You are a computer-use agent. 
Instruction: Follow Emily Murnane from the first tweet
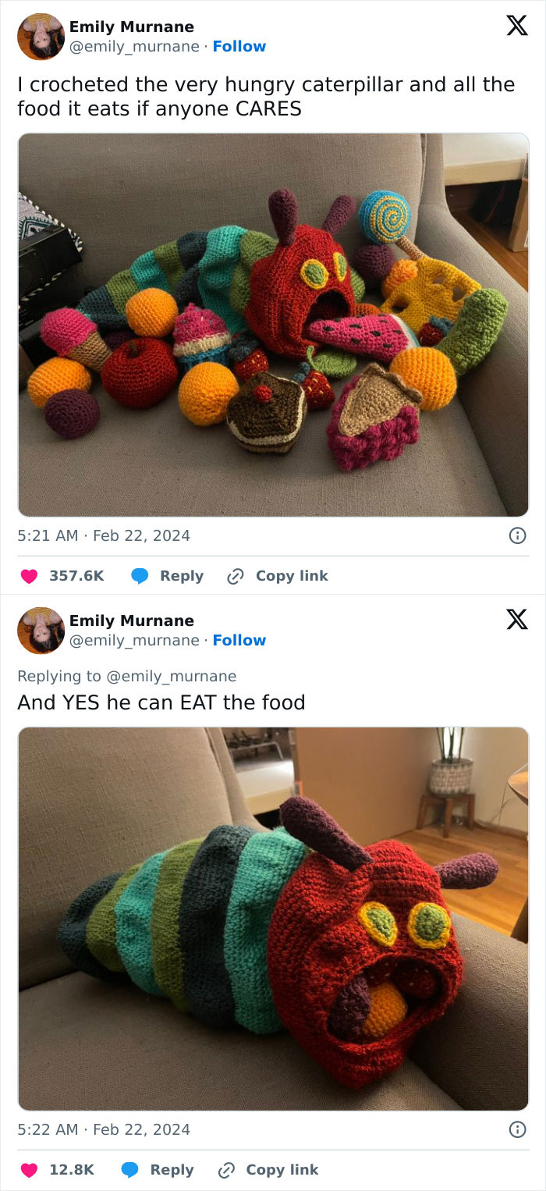pyautogui.click(x=239, y=46)
